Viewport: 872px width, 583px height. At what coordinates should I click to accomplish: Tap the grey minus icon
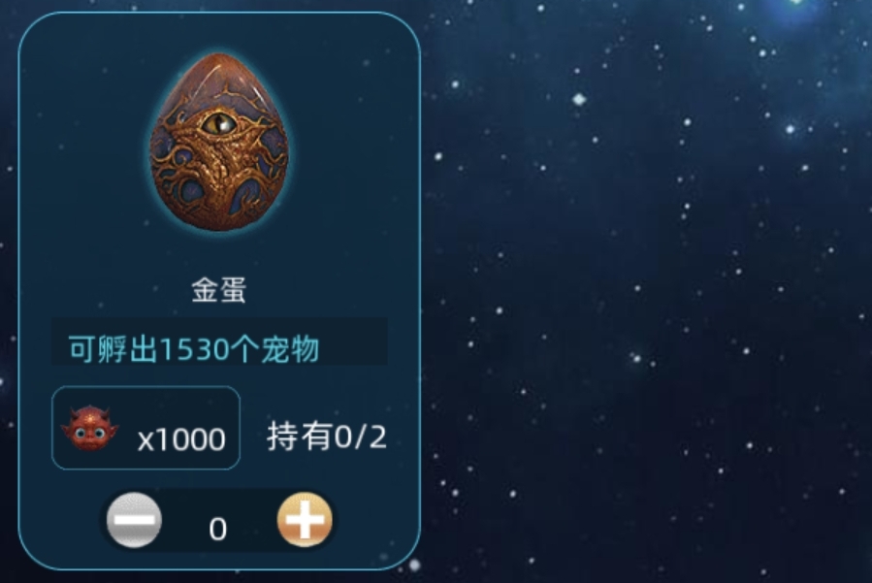click(134, 520)
